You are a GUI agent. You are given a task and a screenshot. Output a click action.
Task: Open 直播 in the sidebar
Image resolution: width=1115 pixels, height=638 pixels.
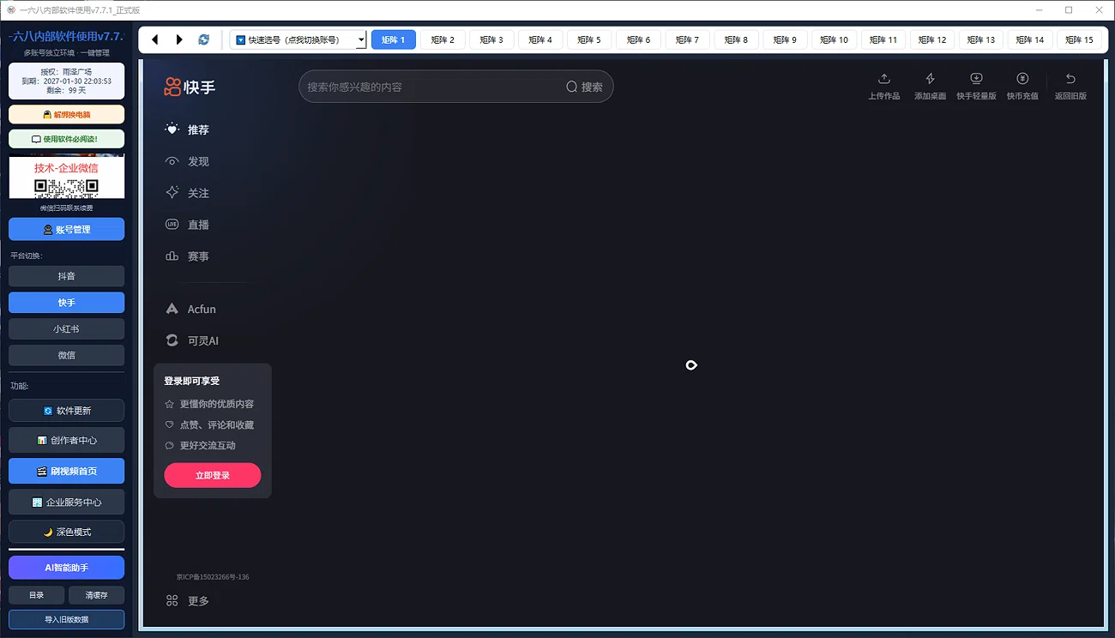point(187,225)
